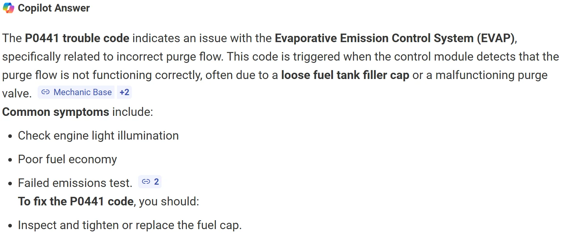Click the 'Common symptoms' bold label

(56, 112)
